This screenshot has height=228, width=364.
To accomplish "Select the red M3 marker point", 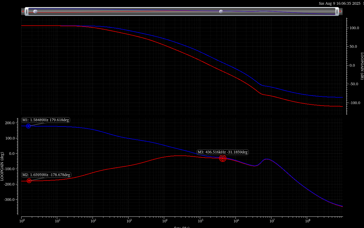I will pyautogui.click(x=223, y=158).
